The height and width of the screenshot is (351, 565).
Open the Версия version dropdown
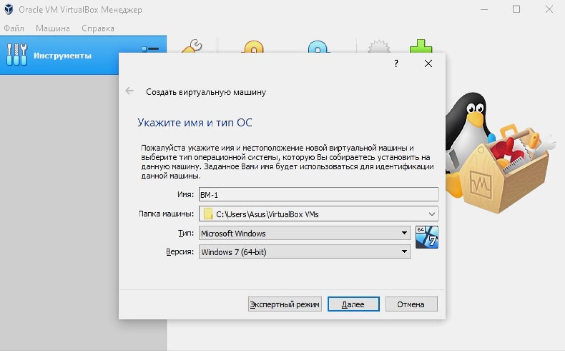pyautogui.click(x=305, y=252)
